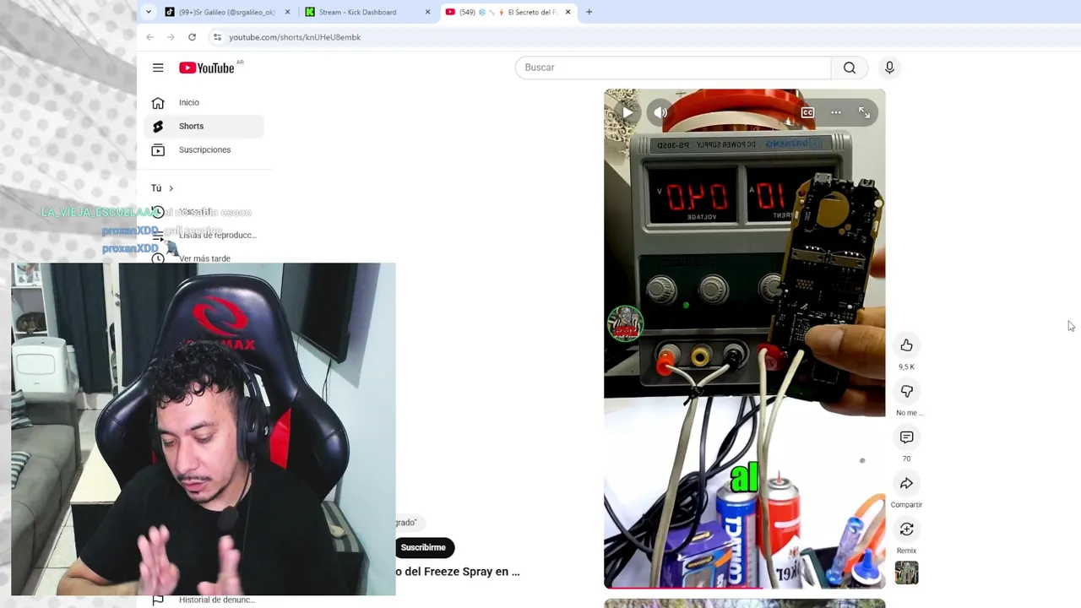Viewport: 1081px width, 608px height.
Task: Close the Sr Galileo tab
Action: coord(288,12)
